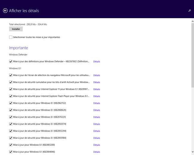Open Détails for KB2884846
Viewport: 194px width, 155px height.
click(97, 152)
